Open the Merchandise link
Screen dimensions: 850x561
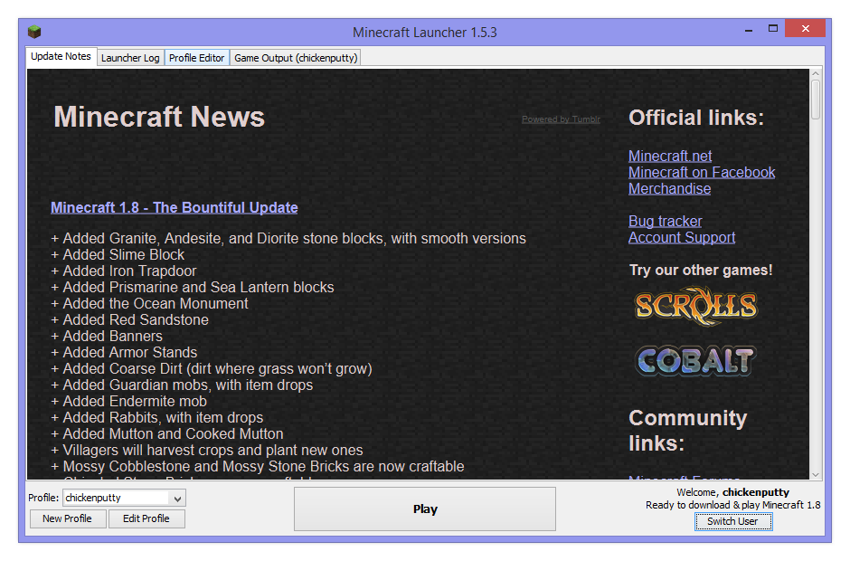coord(669,189)
